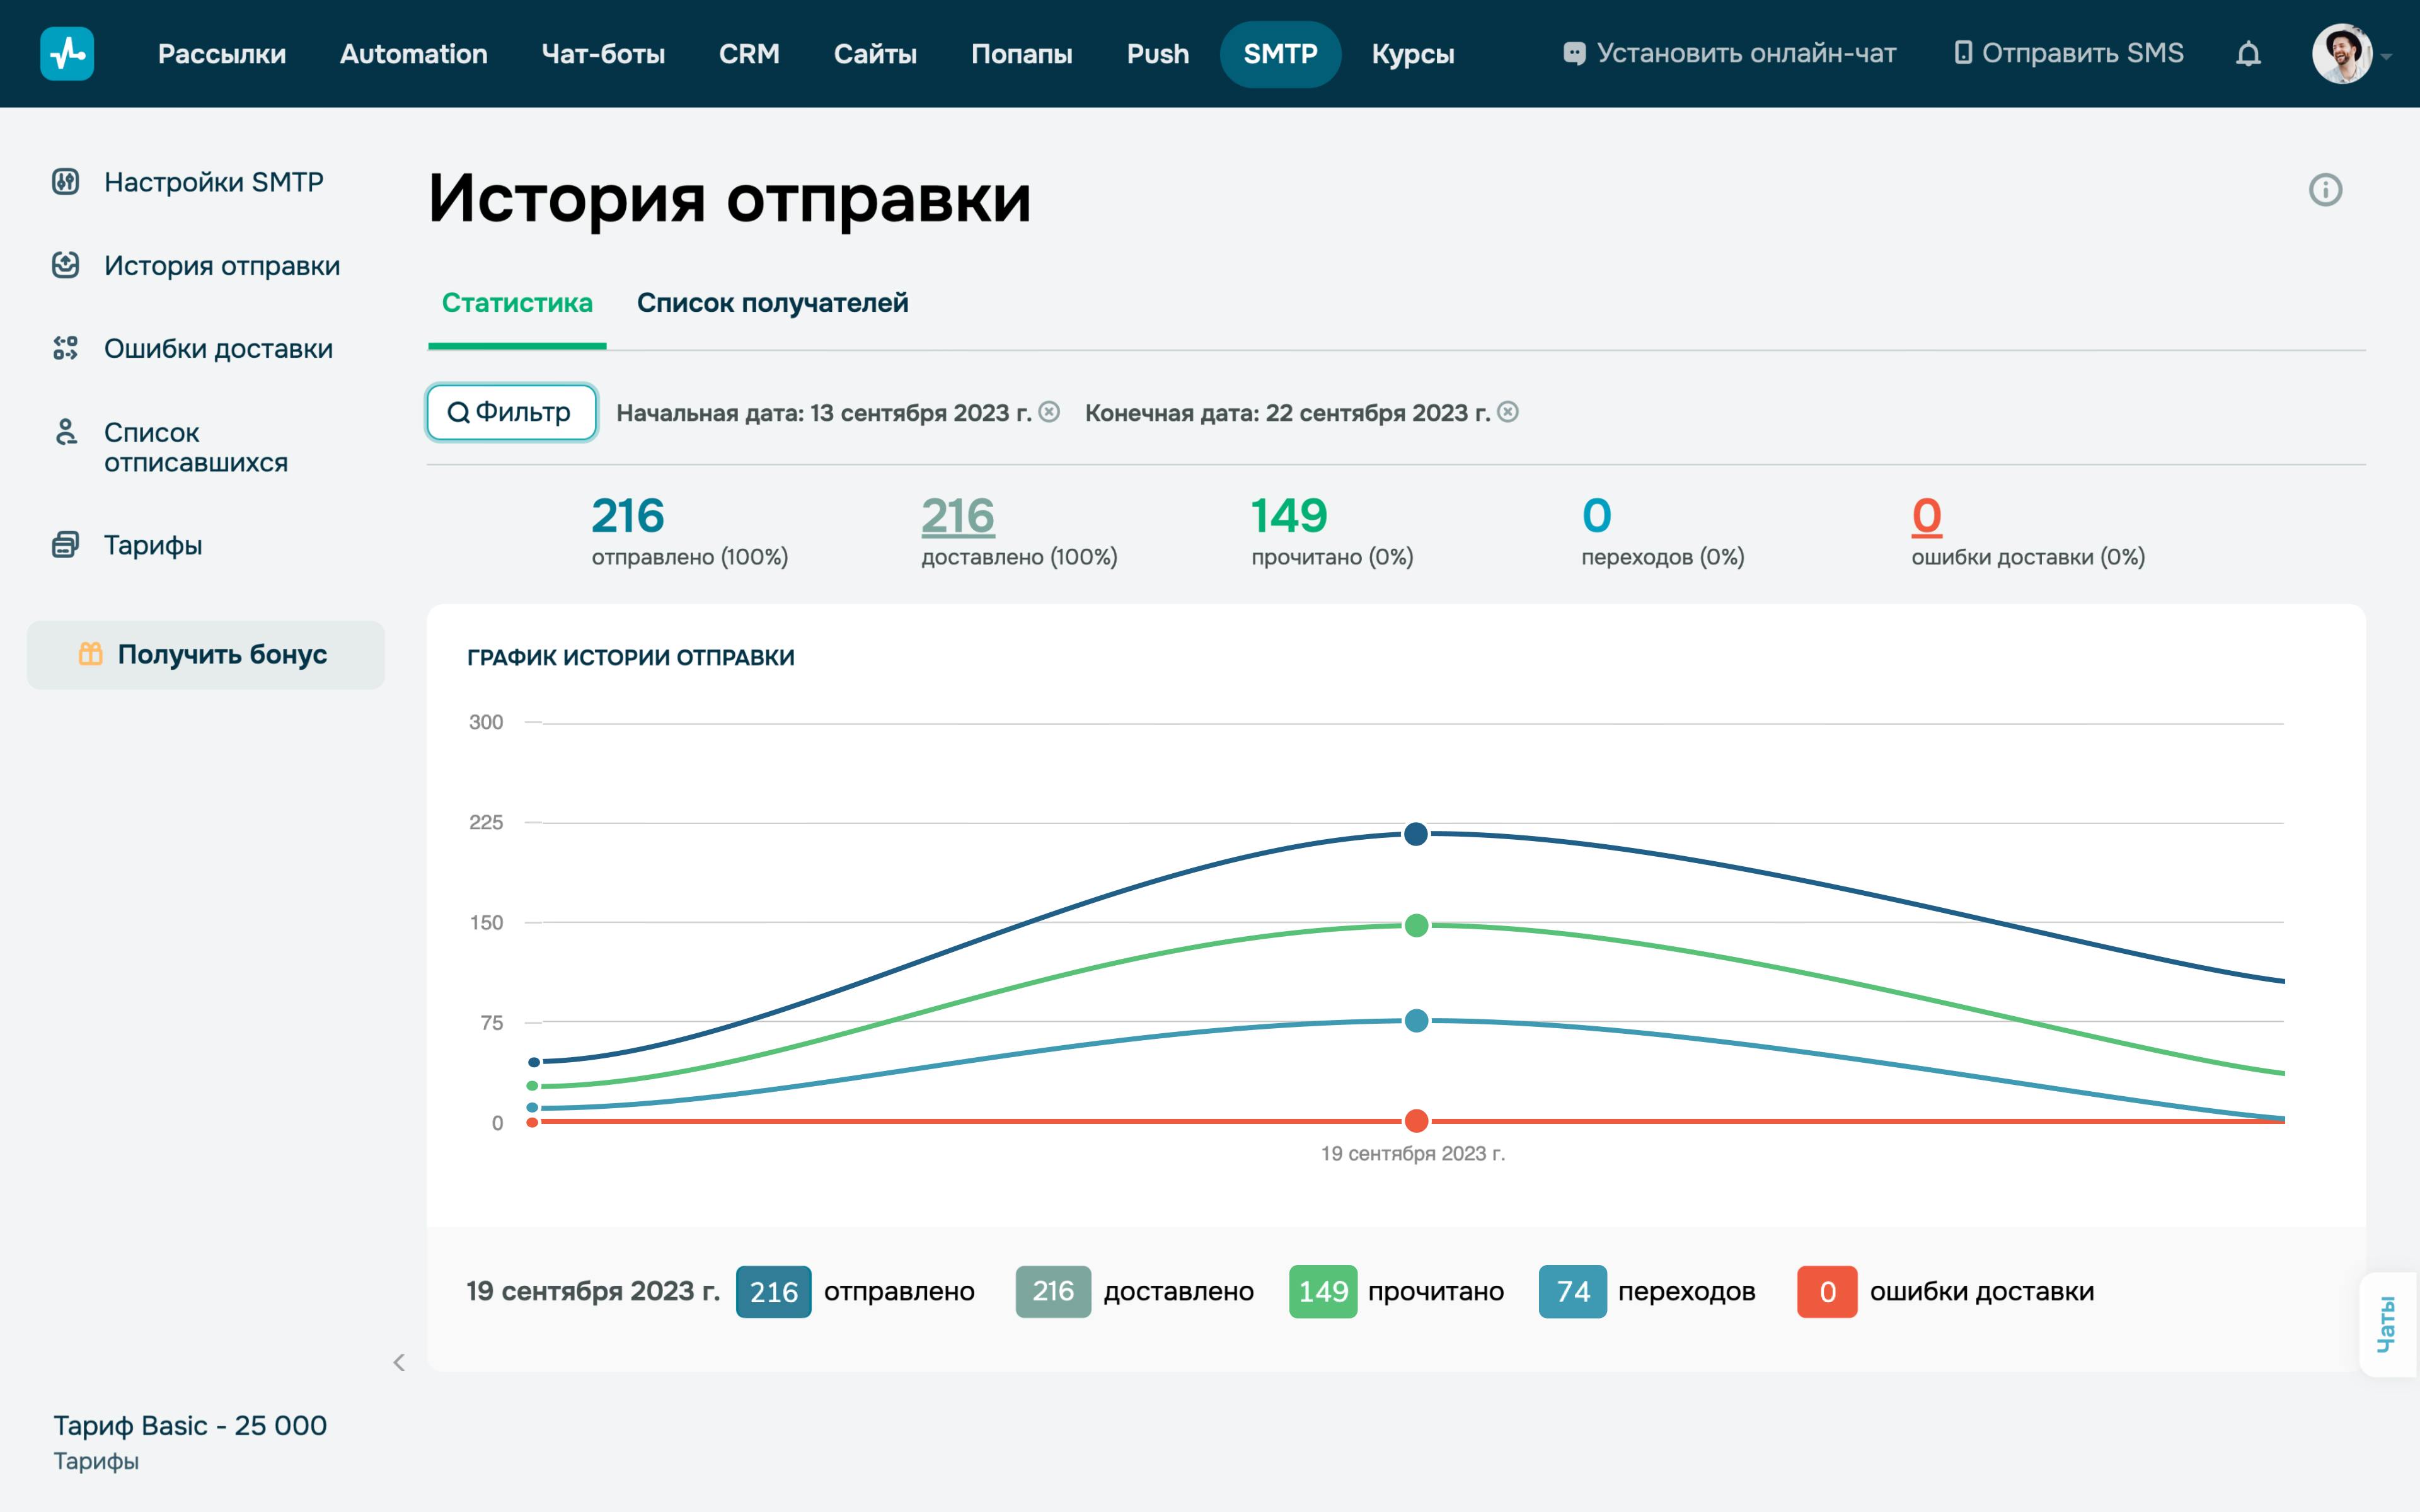Open the Сайты menu
Viewport: 2420px width, 1512px height.
[875, 54]
